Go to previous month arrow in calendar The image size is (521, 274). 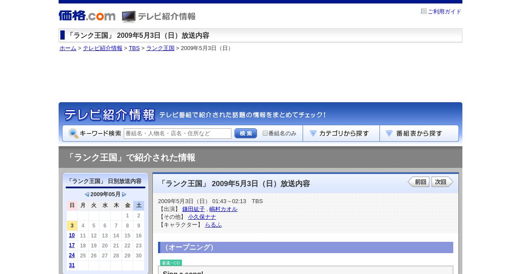pos(87,194)
